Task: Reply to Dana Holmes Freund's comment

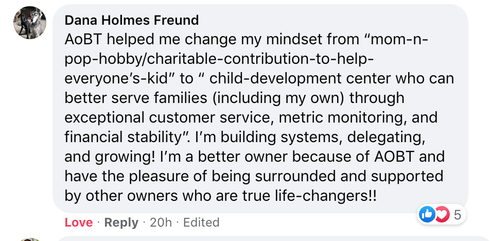Action: point(121,222)
